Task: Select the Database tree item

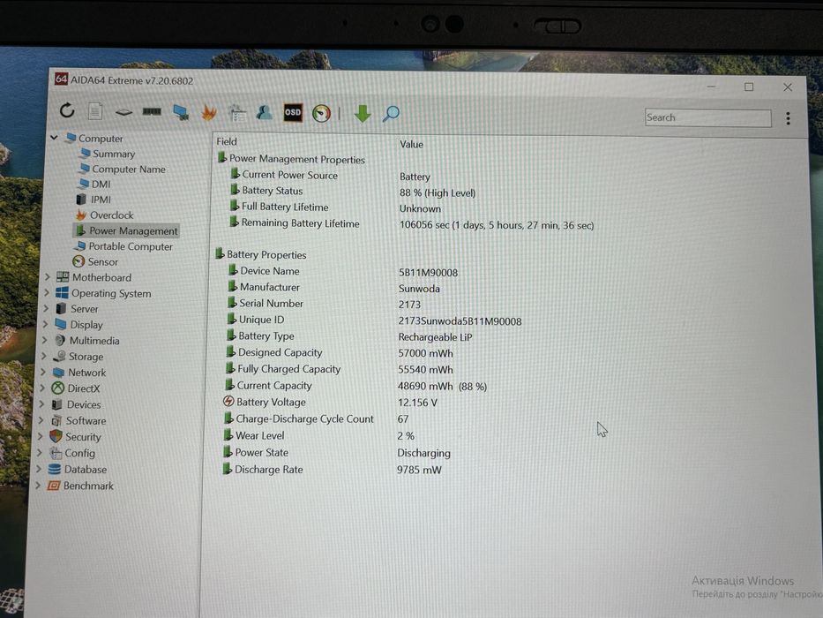Action: (x=77, y=470)
